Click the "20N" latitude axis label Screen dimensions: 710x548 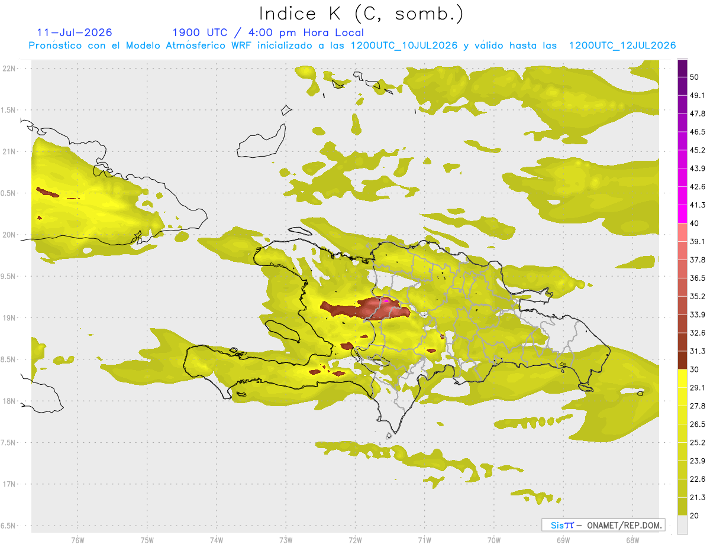point(9,235)
